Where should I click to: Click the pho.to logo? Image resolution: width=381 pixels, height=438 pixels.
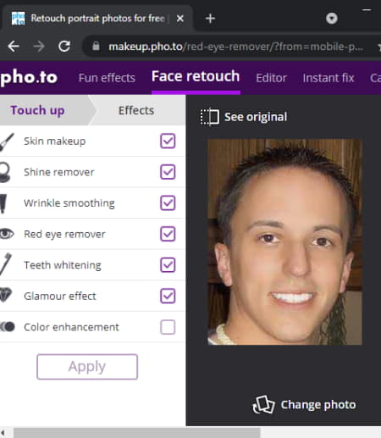[29, 77]
